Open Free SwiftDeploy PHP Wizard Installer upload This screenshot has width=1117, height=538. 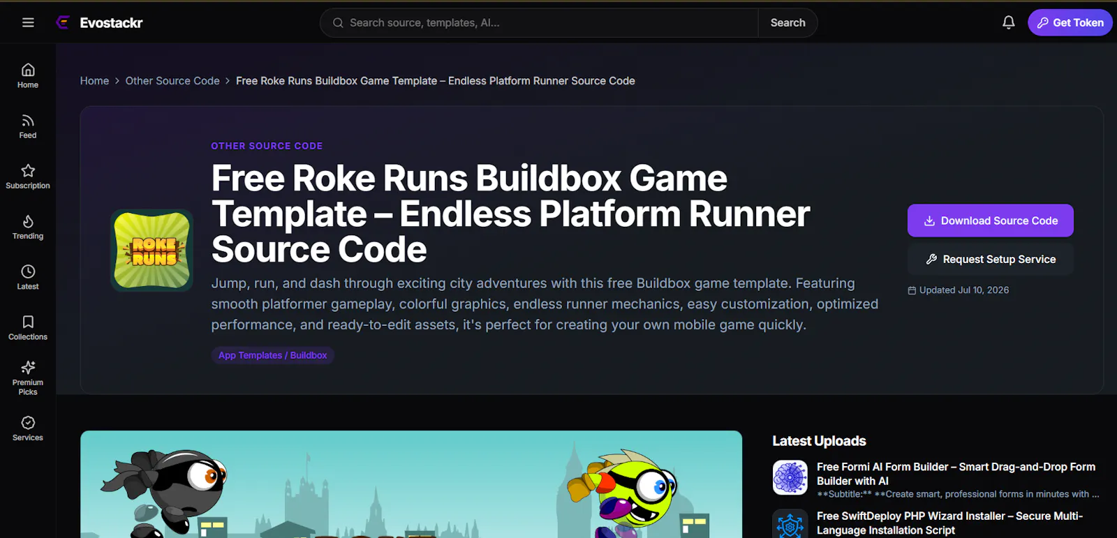click(x=949, y=523)
